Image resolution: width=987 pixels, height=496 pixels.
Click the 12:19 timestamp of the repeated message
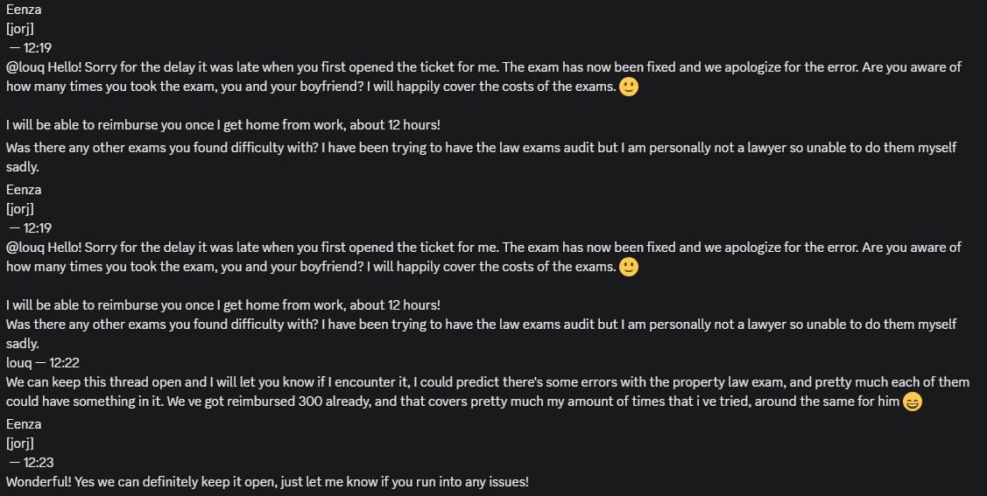coord(37,228)
